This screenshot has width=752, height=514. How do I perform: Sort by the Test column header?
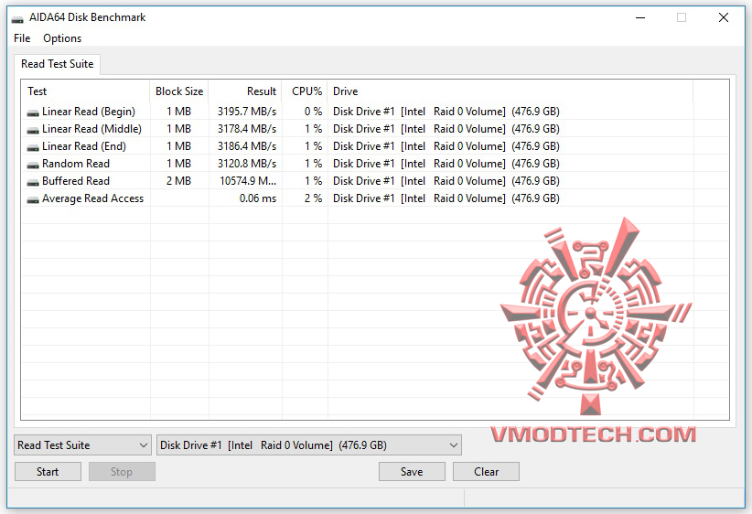(85, 91)
